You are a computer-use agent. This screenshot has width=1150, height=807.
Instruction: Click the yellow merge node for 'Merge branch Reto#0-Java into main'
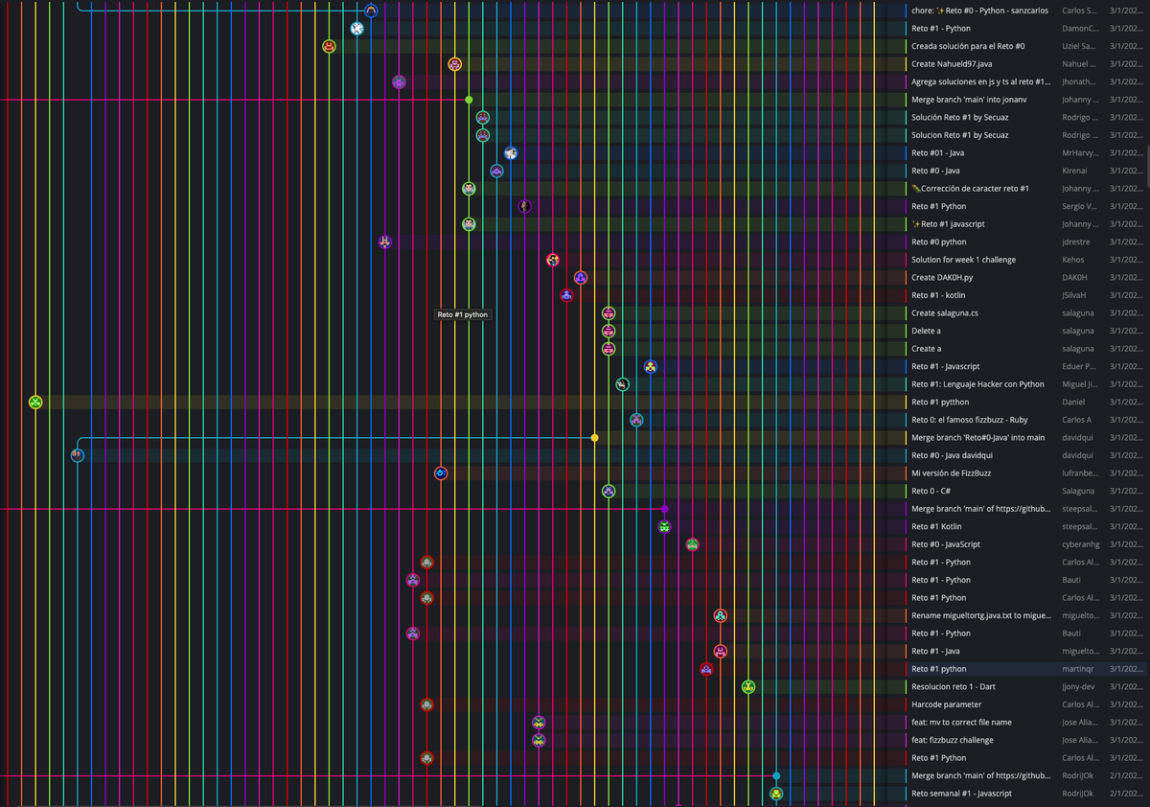595,437
